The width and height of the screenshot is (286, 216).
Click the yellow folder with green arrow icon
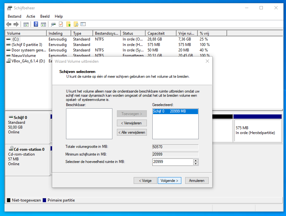coord(68,24)
